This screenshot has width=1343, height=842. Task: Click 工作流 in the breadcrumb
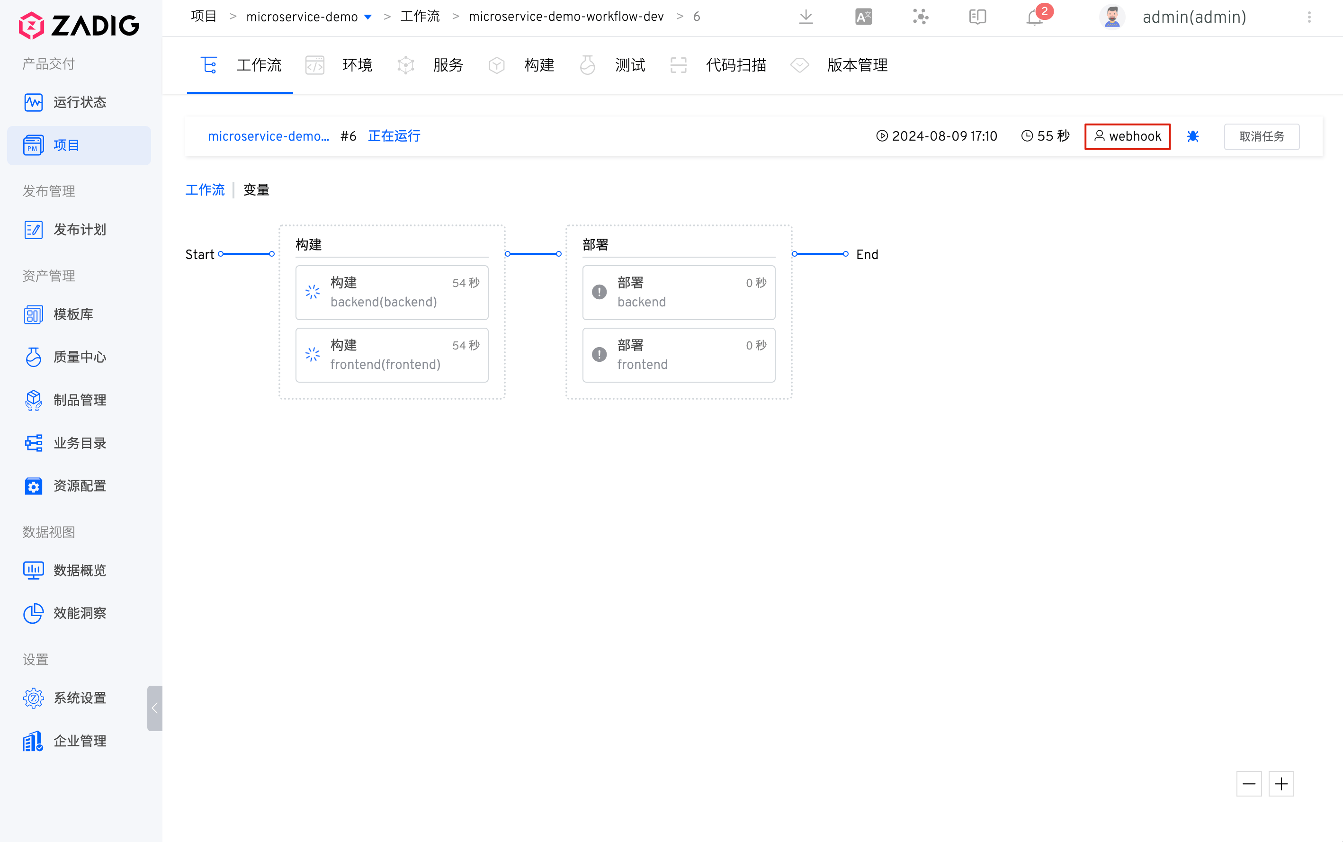coord(420,16)
